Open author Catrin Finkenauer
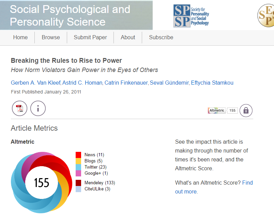Screen dimensions: 274x216 click(x=126, y=83)
